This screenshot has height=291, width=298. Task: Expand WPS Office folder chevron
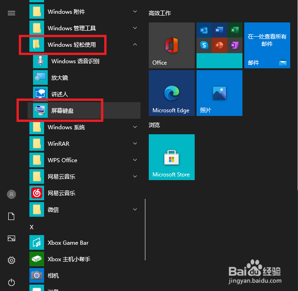[x=135, y=160]
